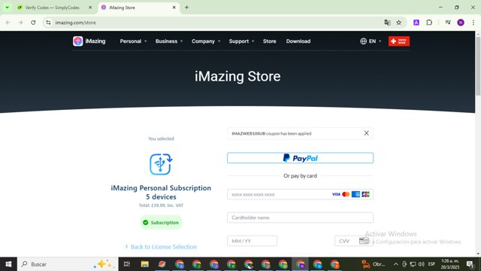Open the Download page

pos(298,41)
